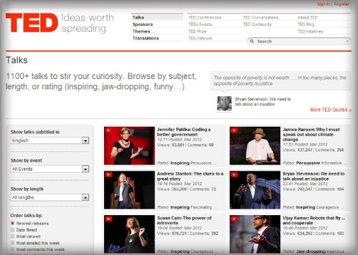Image resolution: width=358 pixels, height=255 pixels.
Task: Focus the Search input field
Action: coord(299,41)
